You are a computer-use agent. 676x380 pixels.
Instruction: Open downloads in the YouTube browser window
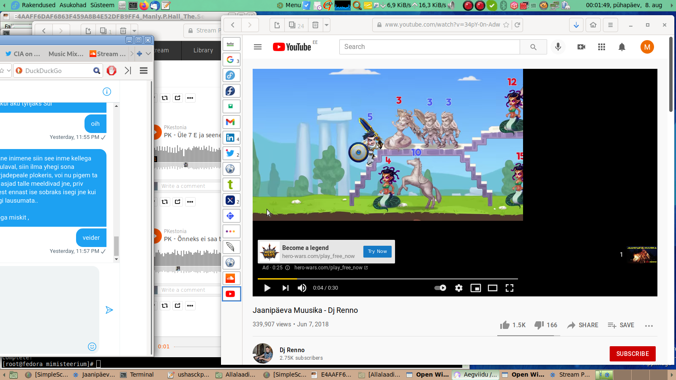click(x=576, y=25)
